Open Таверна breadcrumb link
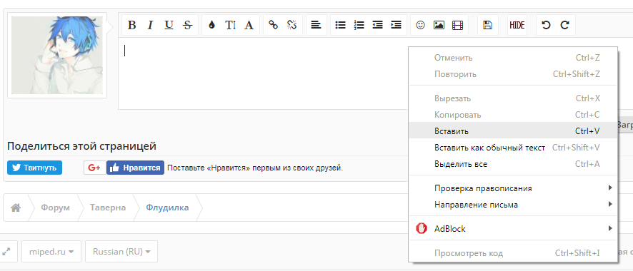This screenshot has width=633, height=271. click(108, 208)
